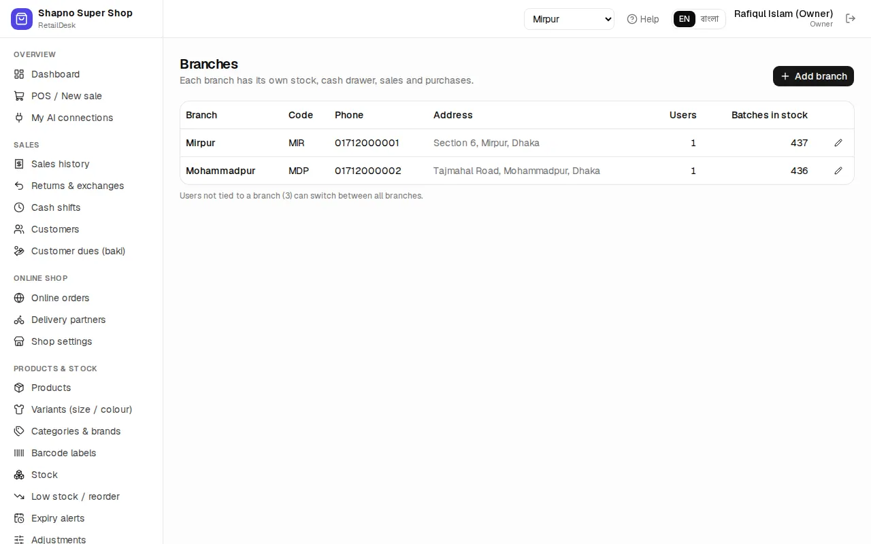871x544 pixels.
Task: Click the Add branch button
Action: click(813, 76)
